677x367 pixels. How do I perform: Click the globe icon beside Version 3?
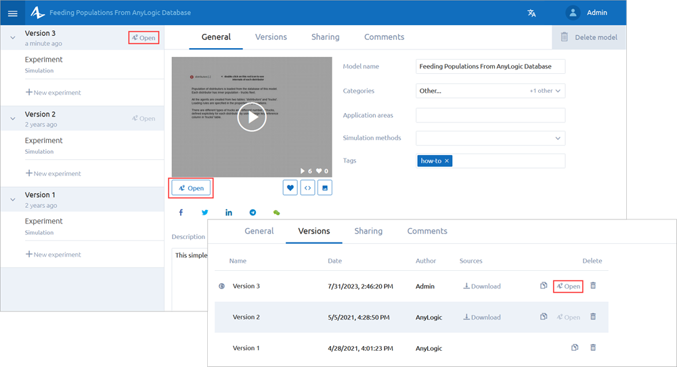pyautogui.click(x=221, y=286)
